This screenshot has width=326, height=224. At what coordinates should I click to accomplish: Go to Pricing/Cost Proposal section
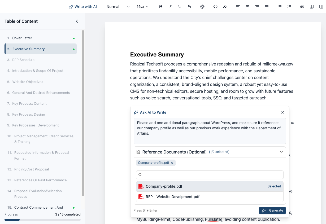tap(31, 169)
